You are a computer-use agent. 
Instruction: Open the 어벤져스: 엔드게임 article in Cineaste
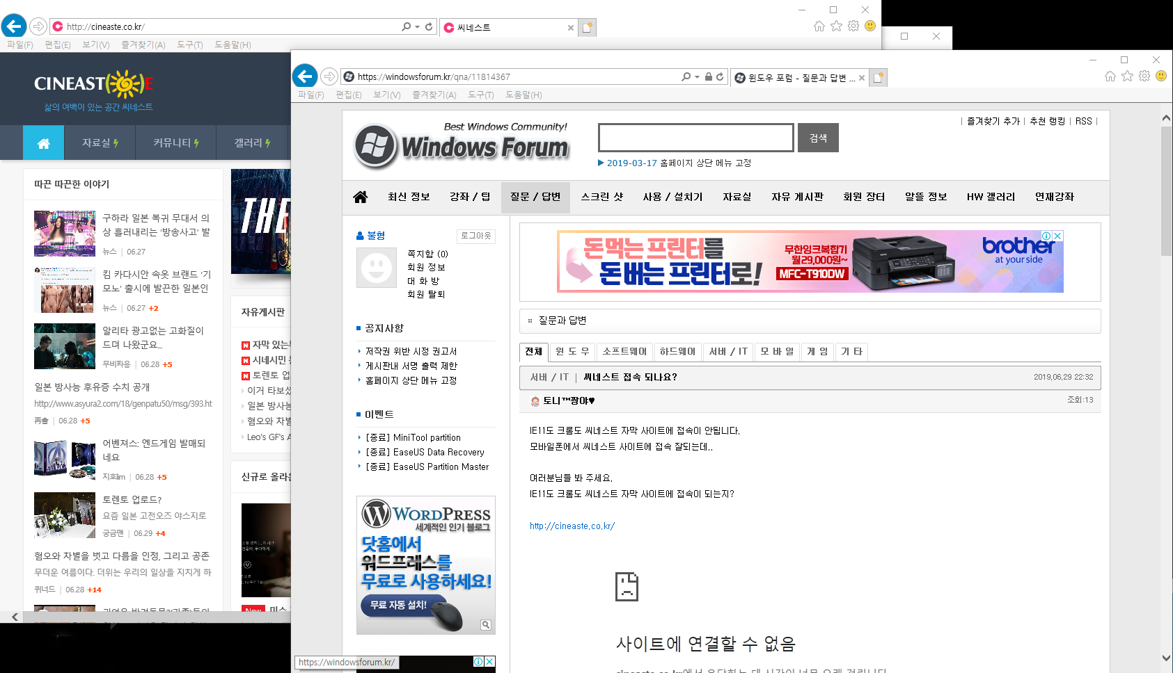(x=154, y=451)
